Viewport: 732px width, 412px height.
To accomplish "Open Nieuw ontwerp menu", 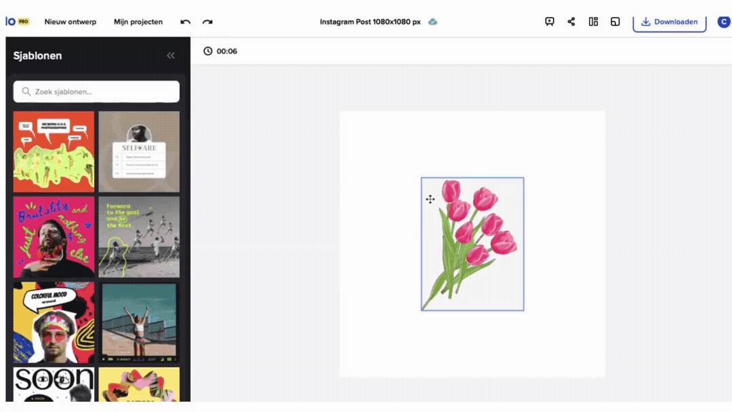I will tap(70, 22).
